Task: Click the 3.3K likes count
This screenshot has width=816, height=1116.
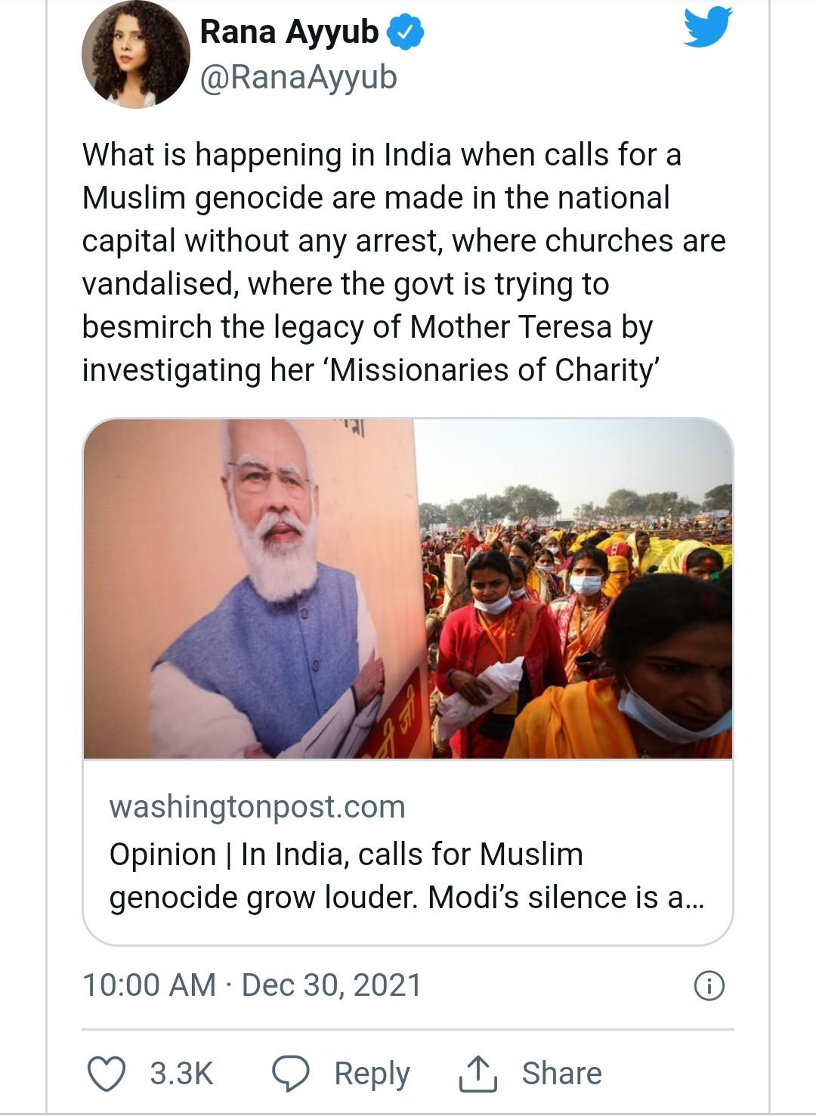Action: [181, 1074]
